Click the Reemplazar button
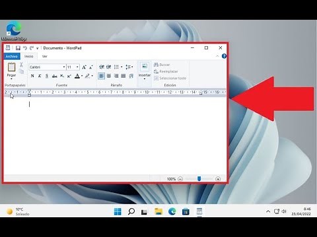The width and height of the screenshot is (317, 237). 166,71
